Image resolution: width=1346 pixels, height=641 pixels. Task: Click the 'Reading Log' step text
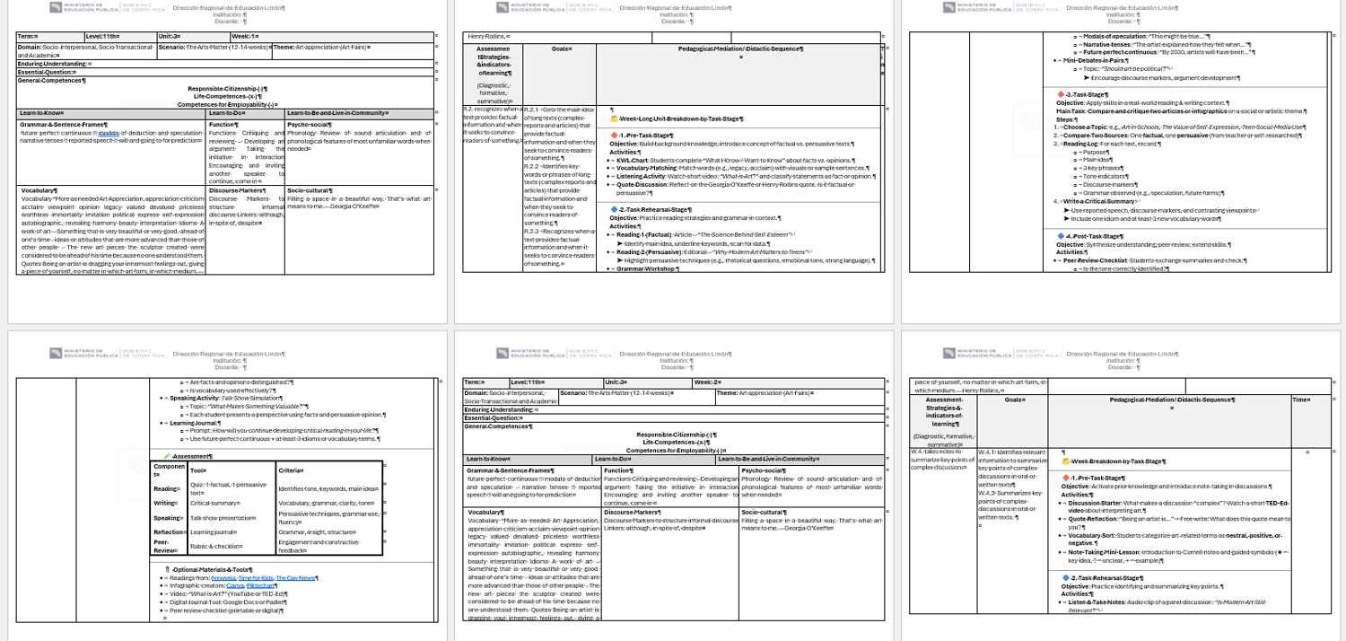pyautogui.click(x=1112, y=144)
